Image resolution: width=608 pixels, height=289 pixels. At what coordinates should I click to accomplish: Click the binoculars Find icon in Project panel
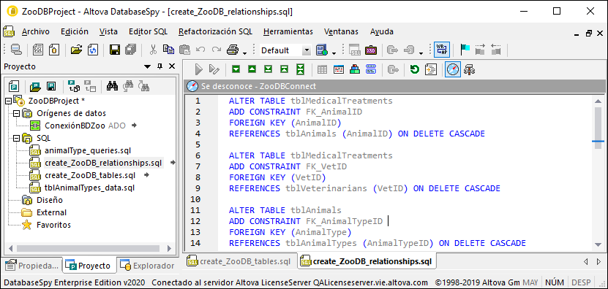point(113,86)
